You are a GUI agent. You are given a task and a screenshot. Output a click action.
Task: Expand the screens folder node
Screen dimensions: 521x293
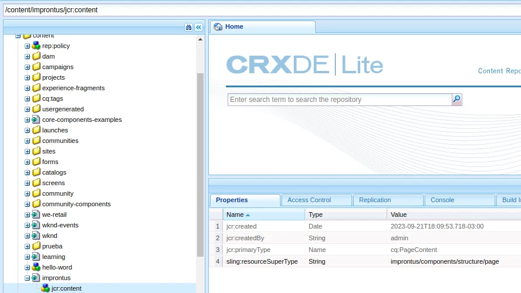pyautogui.click(x=27, y=183)
